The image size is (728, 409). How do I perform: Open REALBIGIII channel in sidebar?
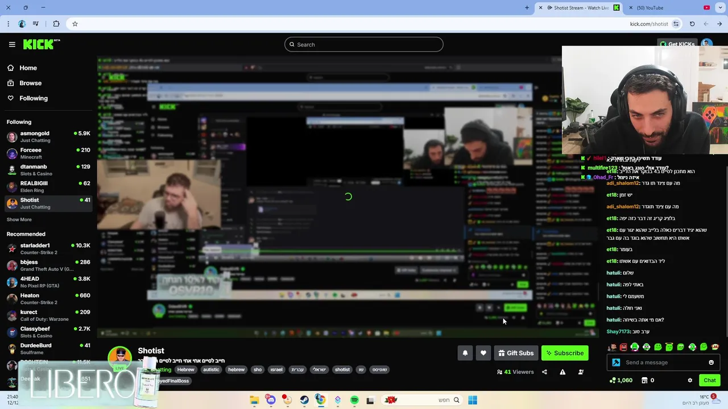[48, 186]
